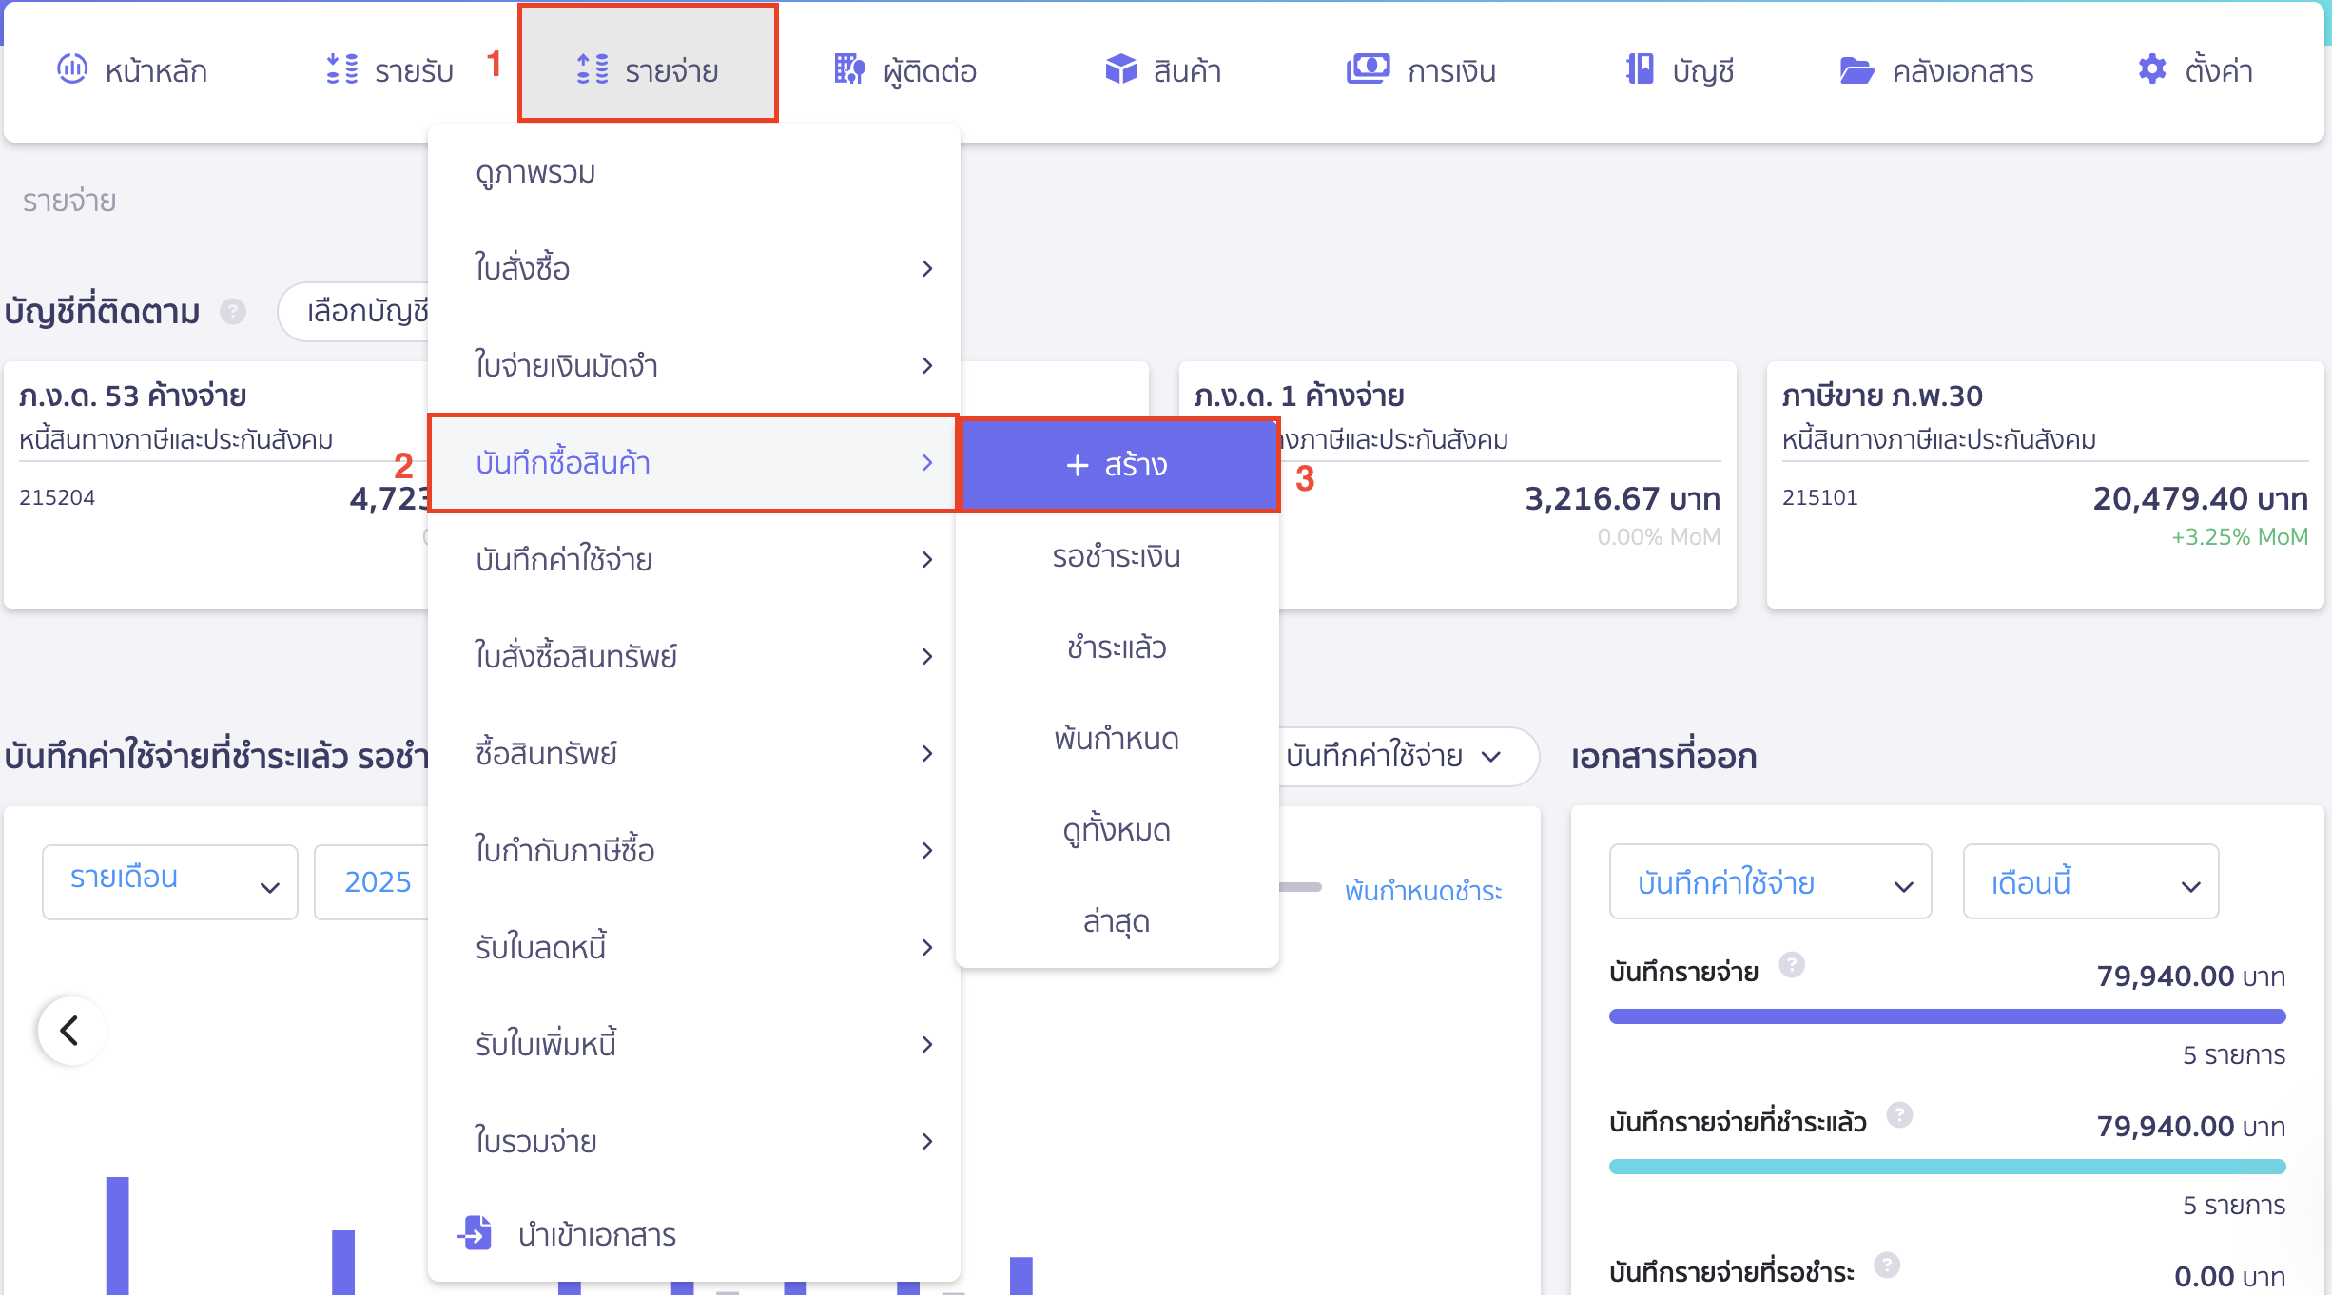Click the การเงิน money icon
Viewport: 2332px width, 1295px height.
tap(1368, 68)
